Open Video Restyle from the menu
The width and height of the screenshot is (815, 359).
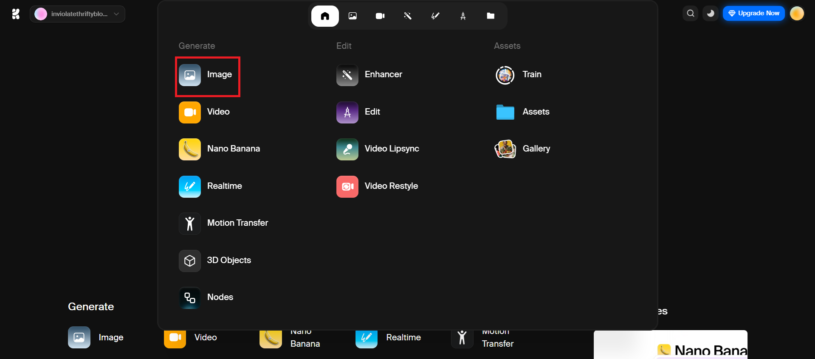click(378, 186)
